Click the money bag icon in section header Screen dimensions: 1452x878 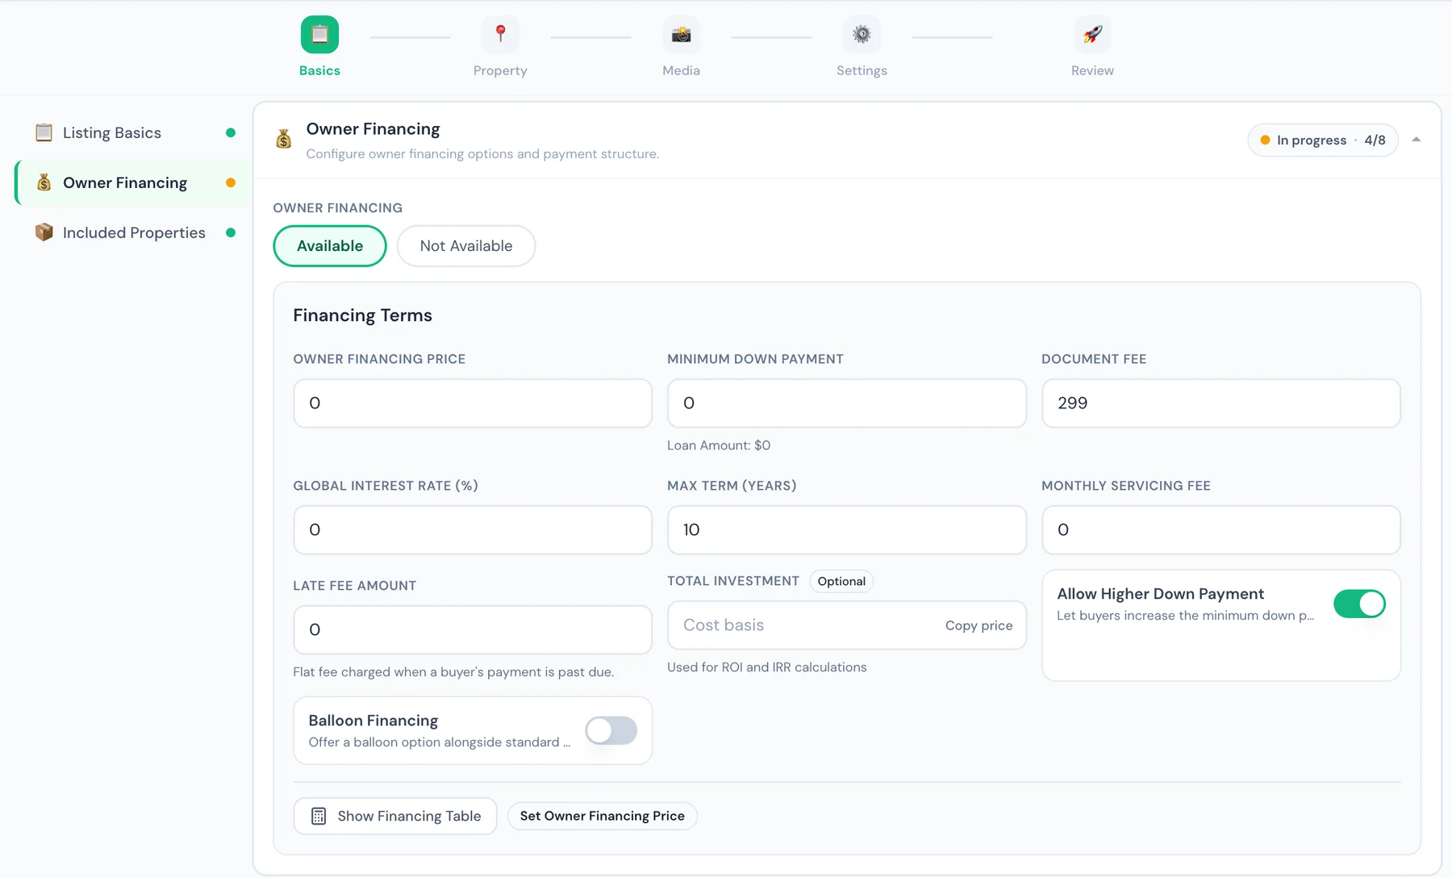pyautogui.click(x=284, y=140)
